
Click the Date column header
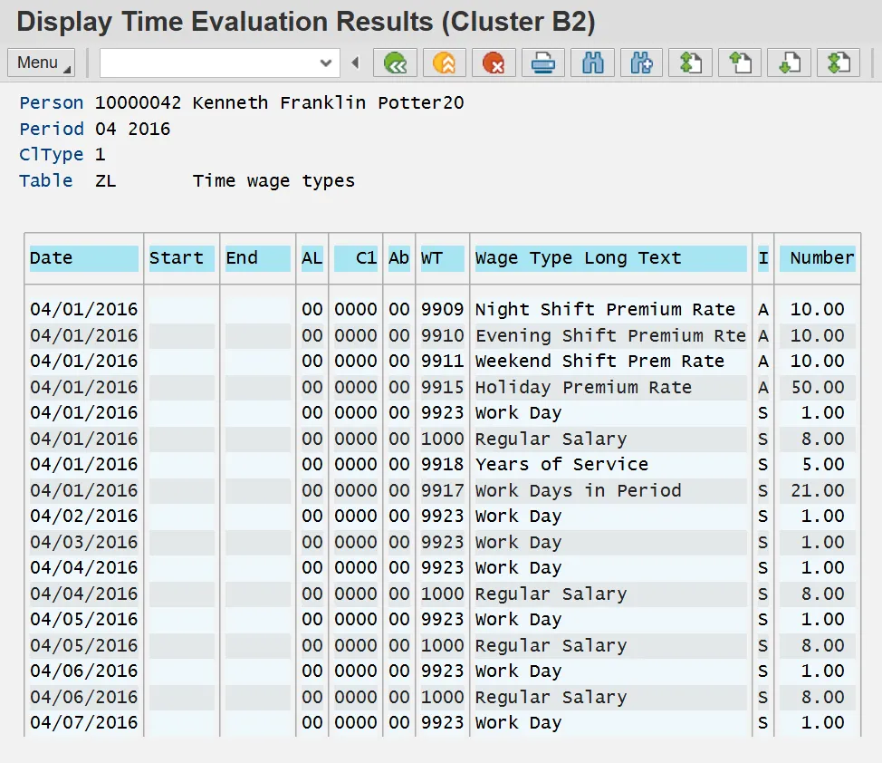pyautogui.click(x=83, y=258)
